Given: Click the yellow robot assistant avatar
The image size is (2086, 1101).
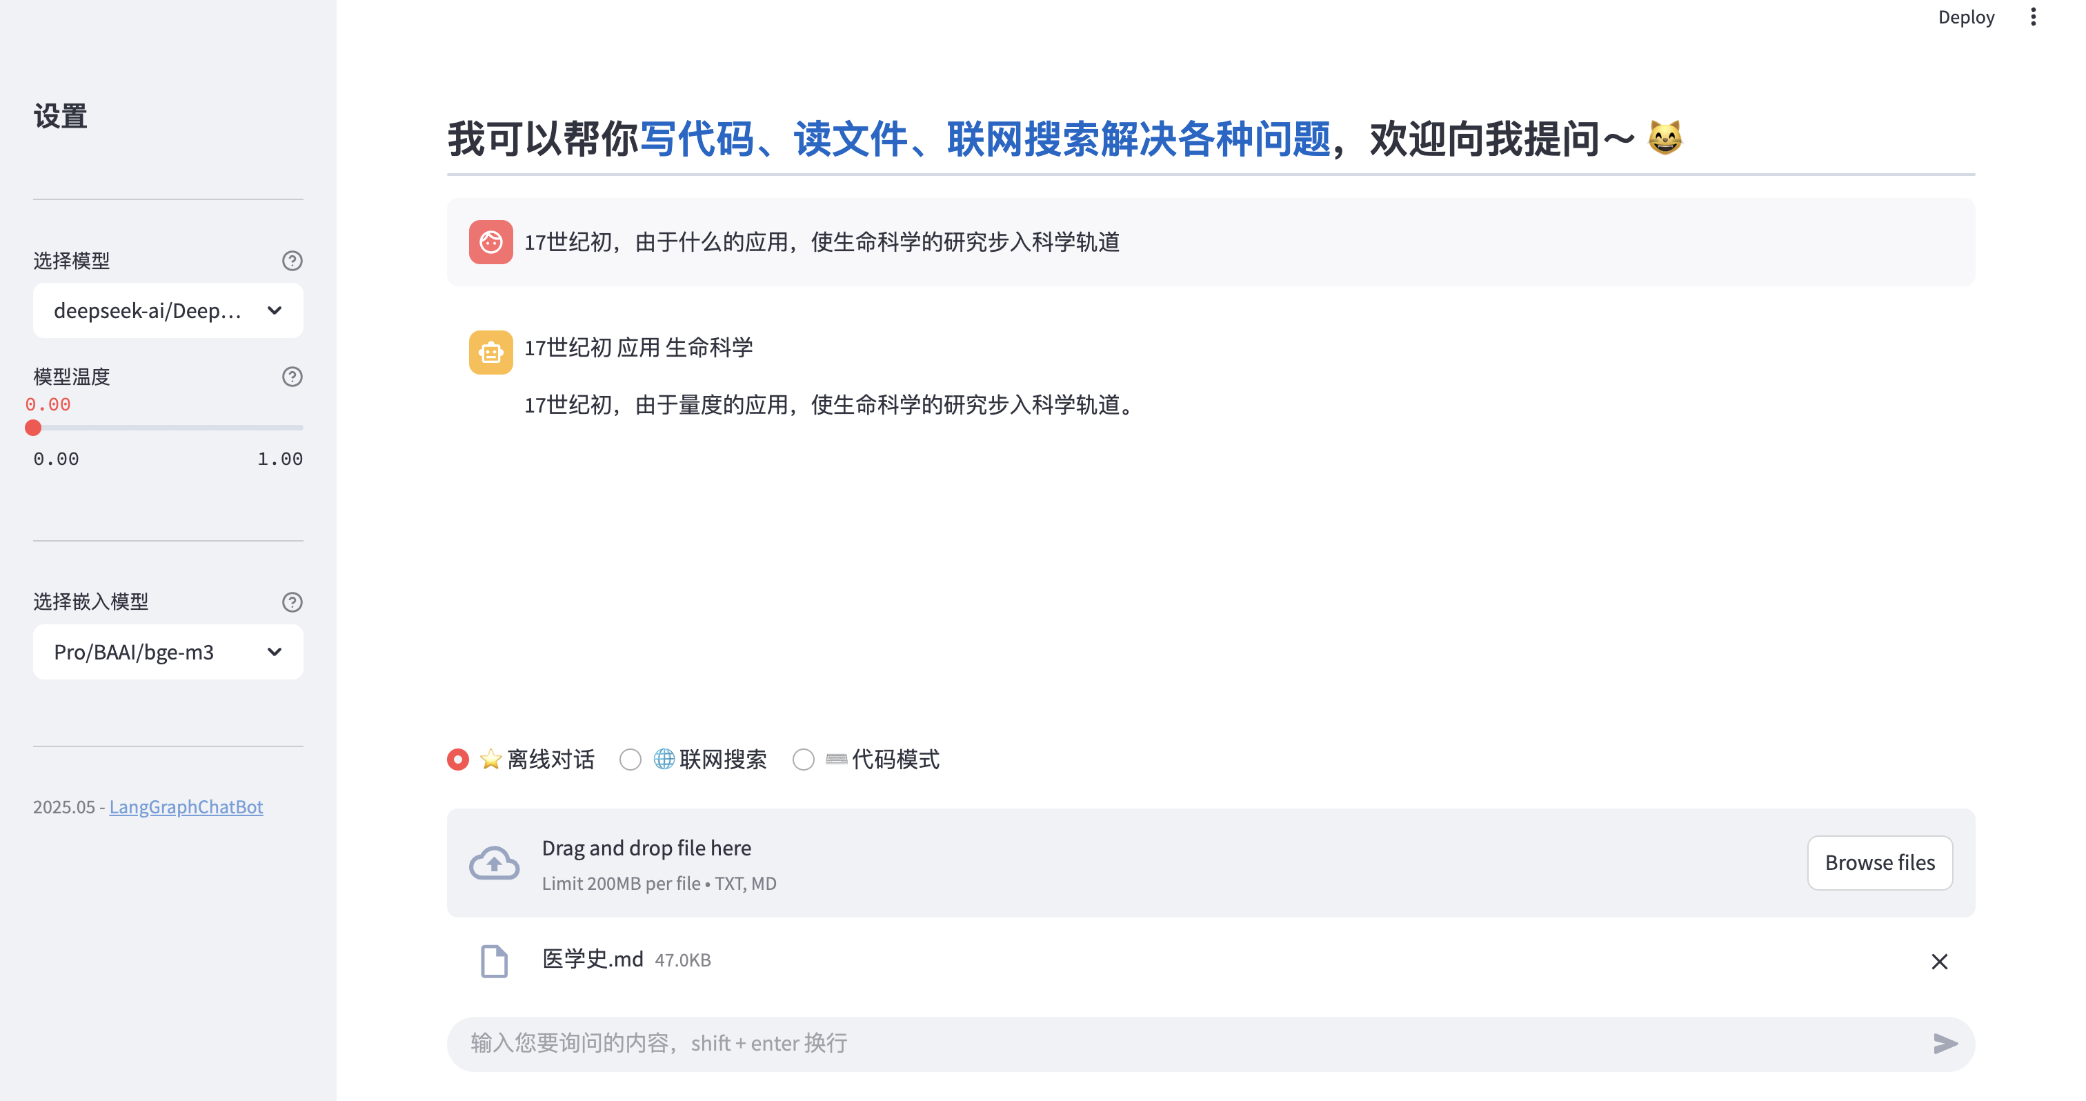Looking at the screenshot, I should pos(490,352).
